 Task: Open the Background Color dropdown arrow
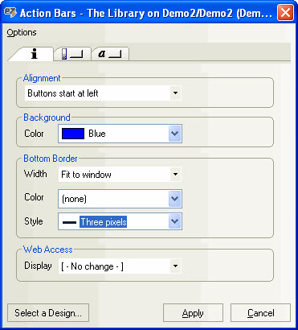point(175,134)
